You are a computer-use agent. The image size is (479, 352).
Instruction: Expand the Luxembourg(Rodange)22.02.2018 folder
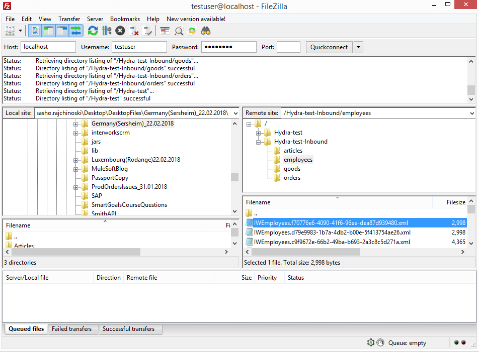[x=75, y=160]
